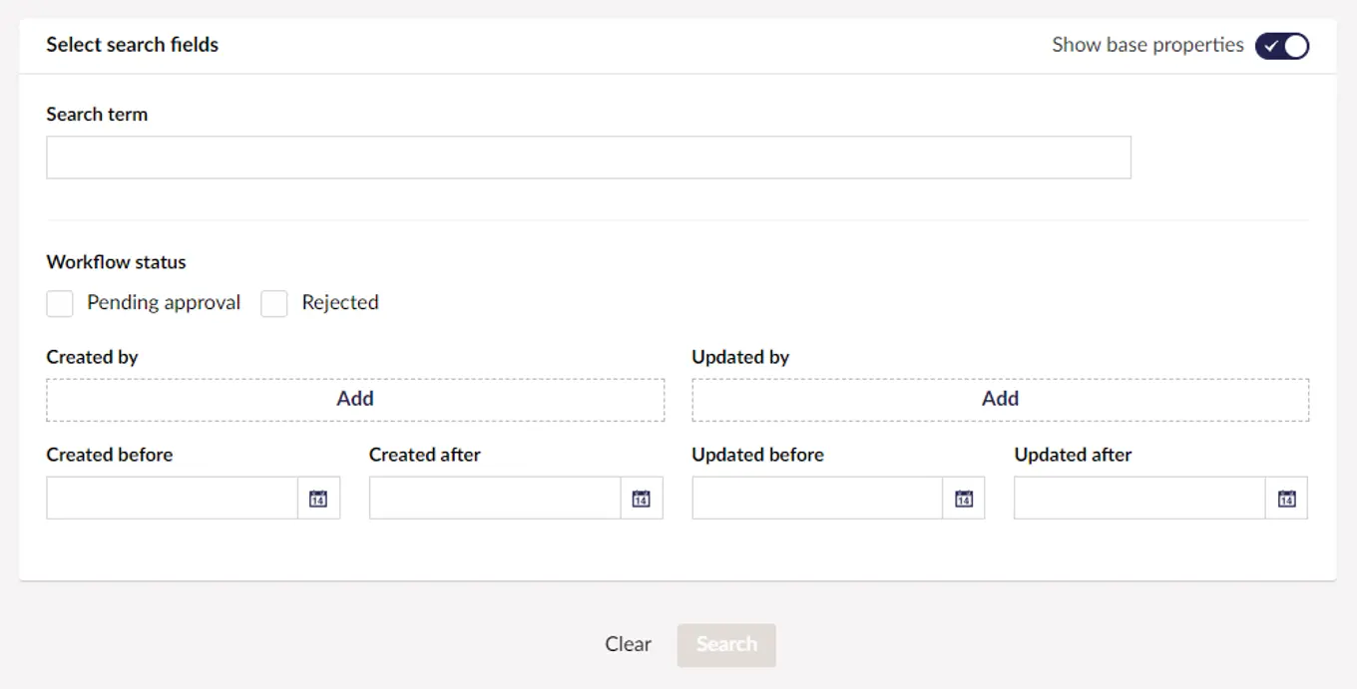Focus the Search term text field
Screen dimensions: 1357x689
pyautogui.click(x=588, y=158)
